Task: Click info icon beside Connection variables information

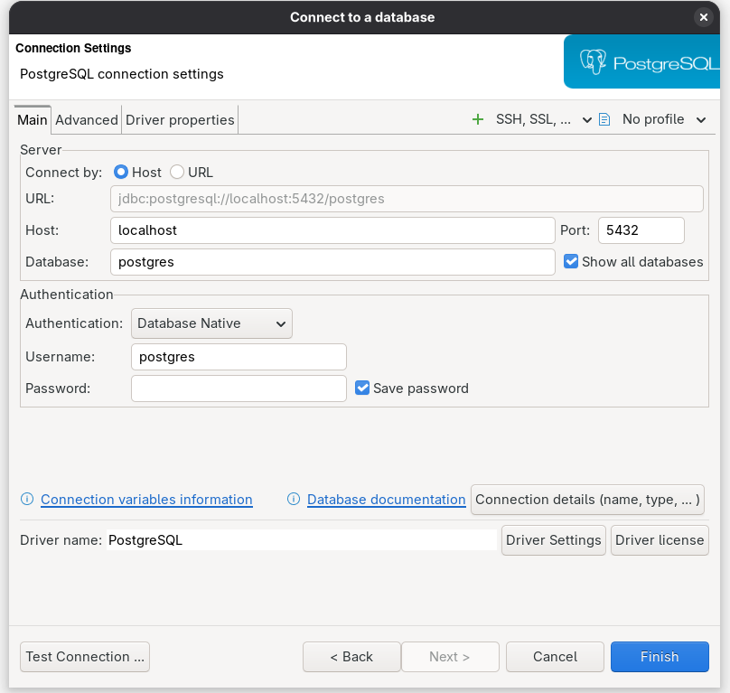Action: [x=27, y=500]
